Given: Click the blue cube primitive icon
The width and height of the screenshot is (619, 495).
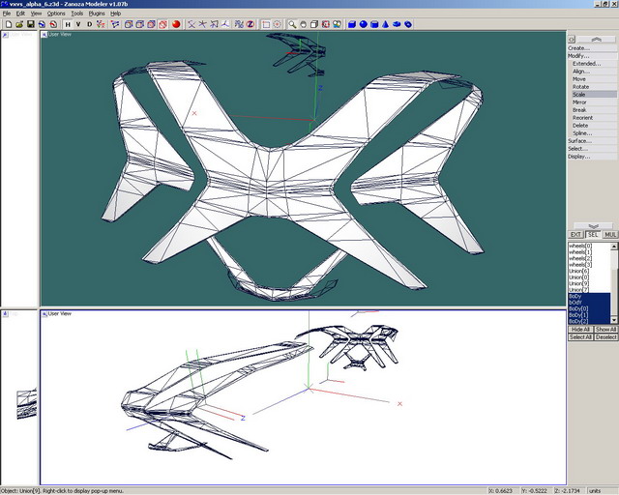Looking at the screenshot, I should point(351,24).
